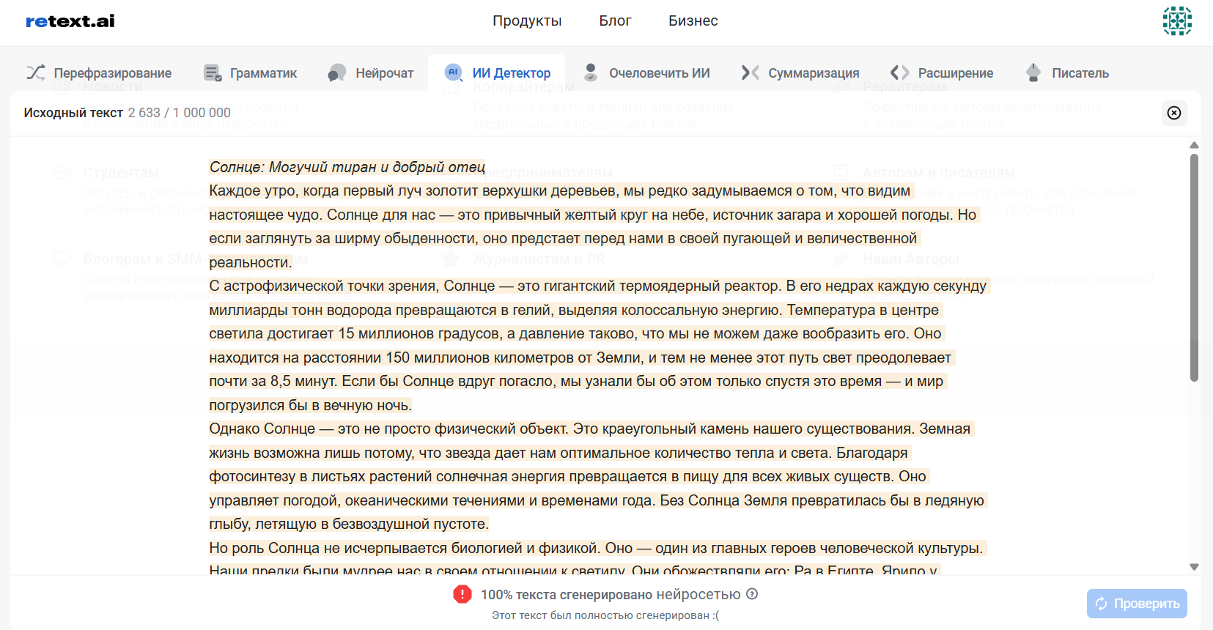Click '100% текста сгенерировано нейросетью' result
This screenshot has height=630, width=1213.
[x=611, y=595]
